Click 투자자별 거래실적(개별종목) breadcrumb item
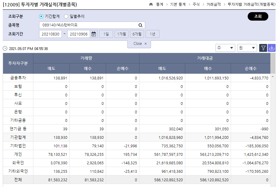 pos(251,5)
